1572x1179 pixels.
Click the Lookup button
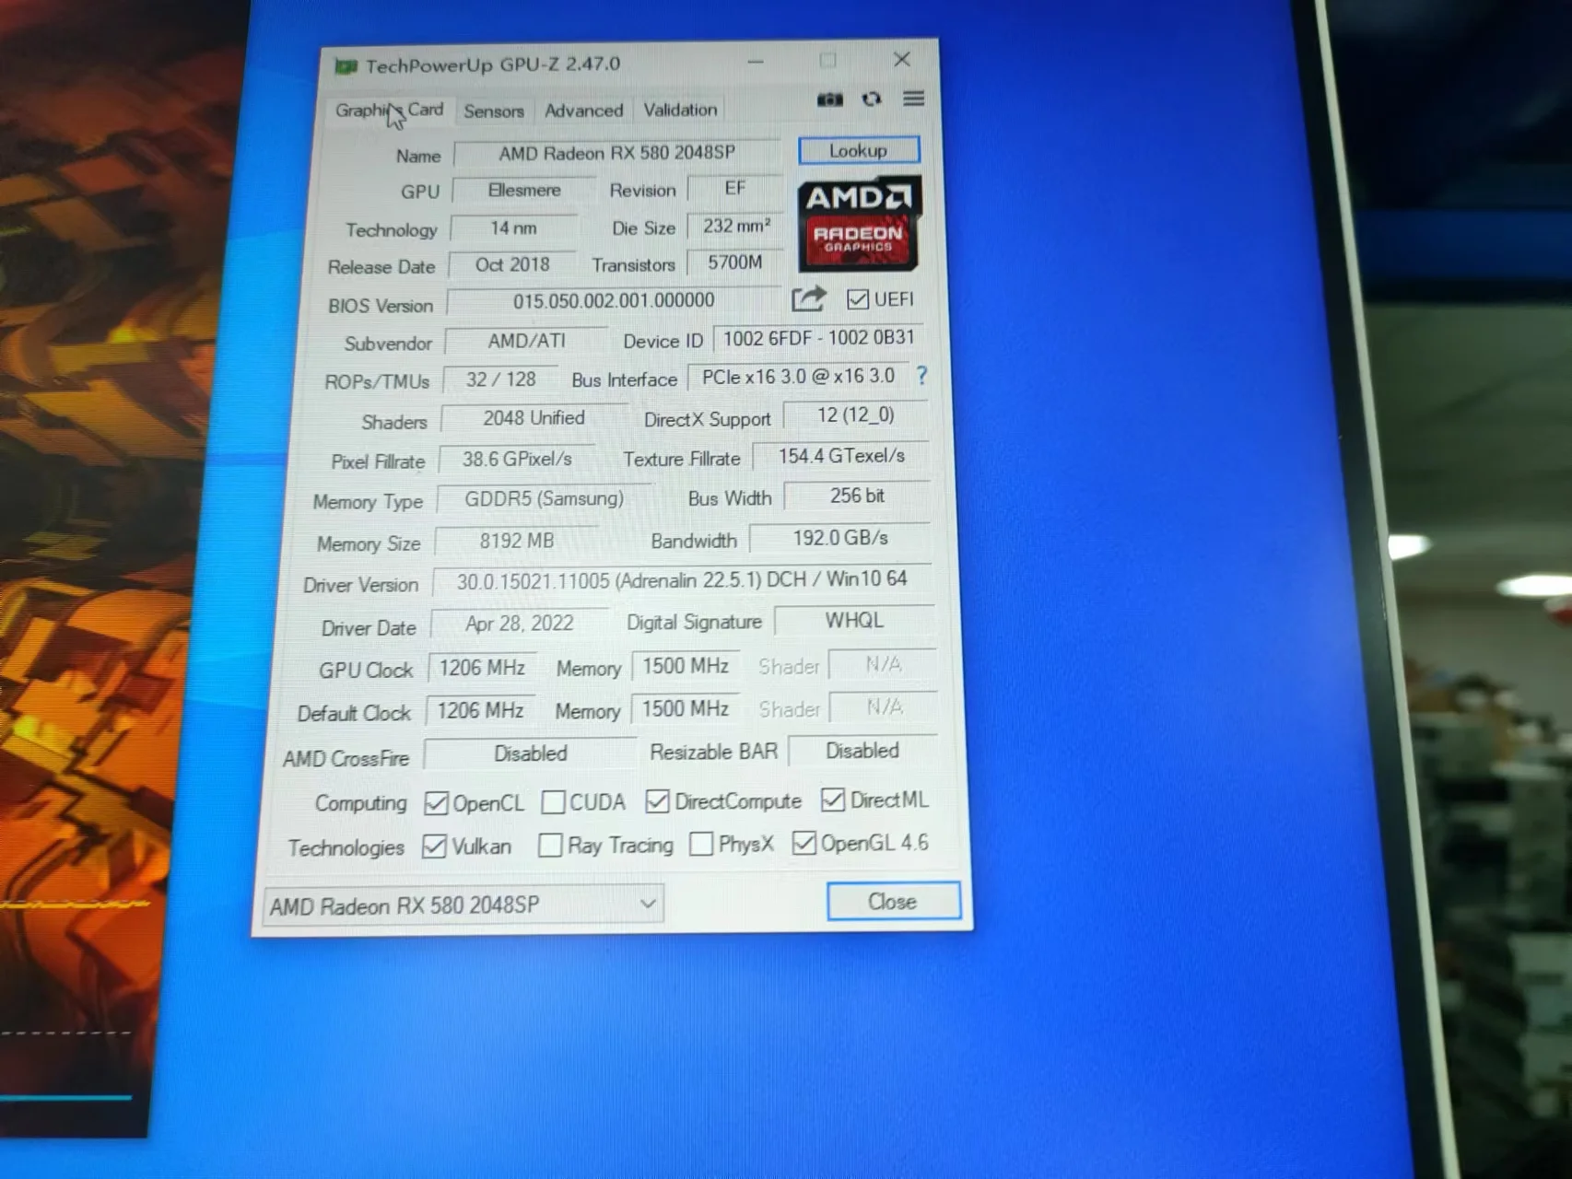(x=859, y=150)
